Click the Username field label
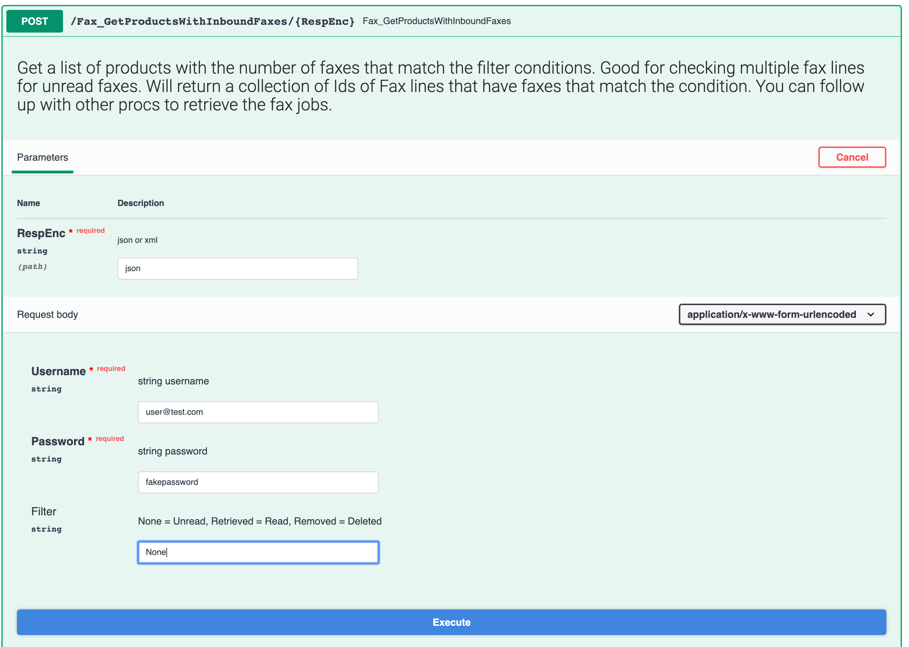The height and width of the screenshot is (647, 909). point(58,371)
